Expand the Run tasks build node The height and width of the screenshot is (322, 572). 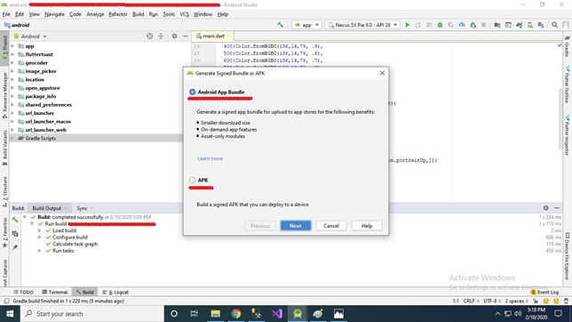pyautogui.click(x=39, y=251)
